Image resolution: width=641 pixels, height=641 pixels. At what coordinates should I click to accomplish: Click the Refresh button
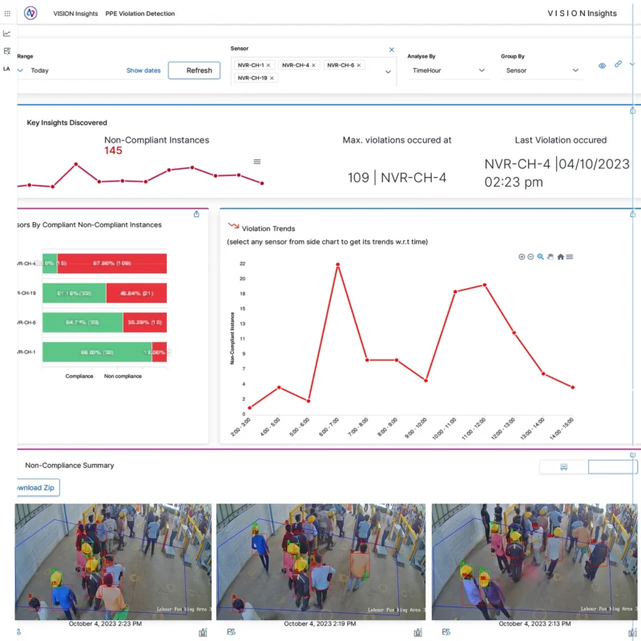pos(194,71)
